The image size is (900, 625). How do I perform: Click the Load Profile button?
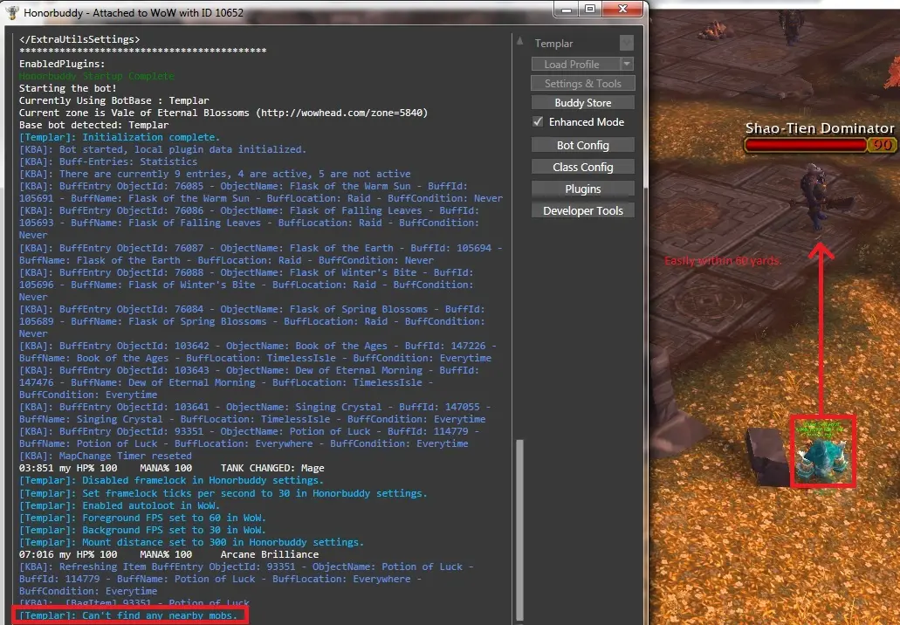point(575,65)
